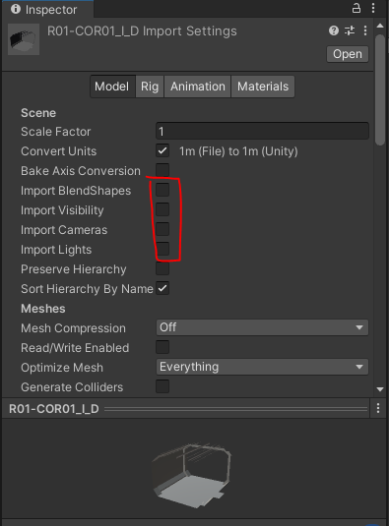Click the scroll down arrow
Image resolution: width=389 pixels, height=526 pixels.
380,389
